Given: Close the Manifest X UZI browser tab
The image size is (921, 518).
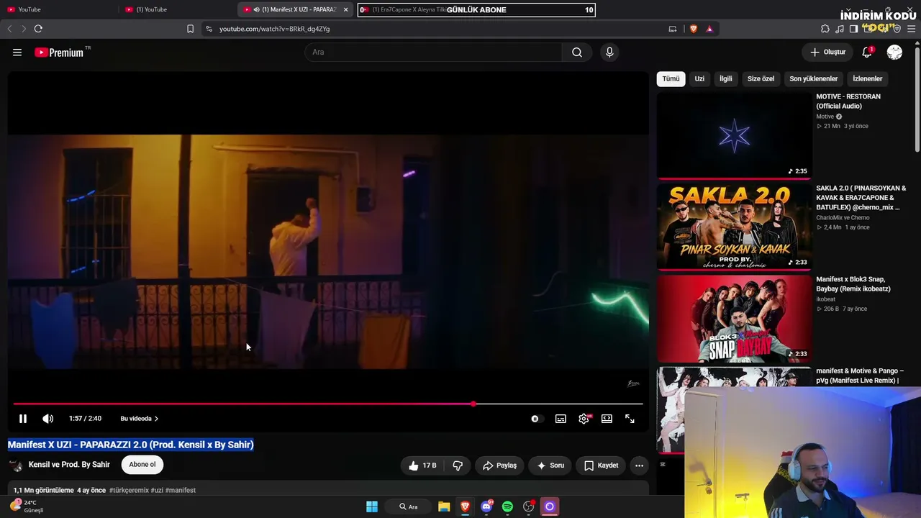Looking at the screenshot, I should tap(345, 9).
